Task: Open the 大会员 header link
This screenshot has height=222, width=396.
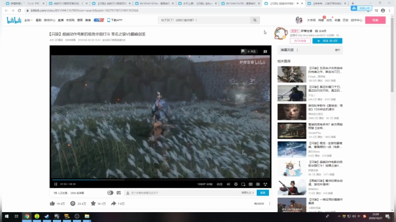Action: pos(311,20)
